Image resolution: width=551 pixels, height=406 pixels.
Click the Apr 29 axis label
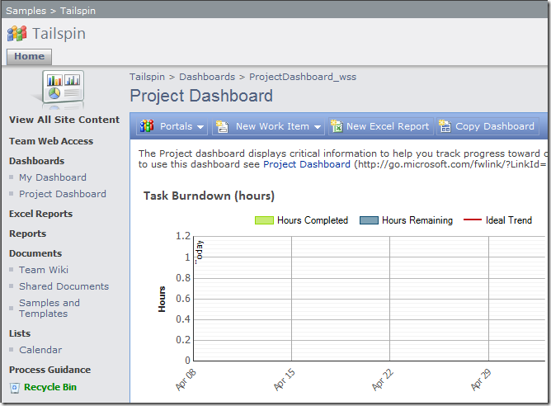481,380
